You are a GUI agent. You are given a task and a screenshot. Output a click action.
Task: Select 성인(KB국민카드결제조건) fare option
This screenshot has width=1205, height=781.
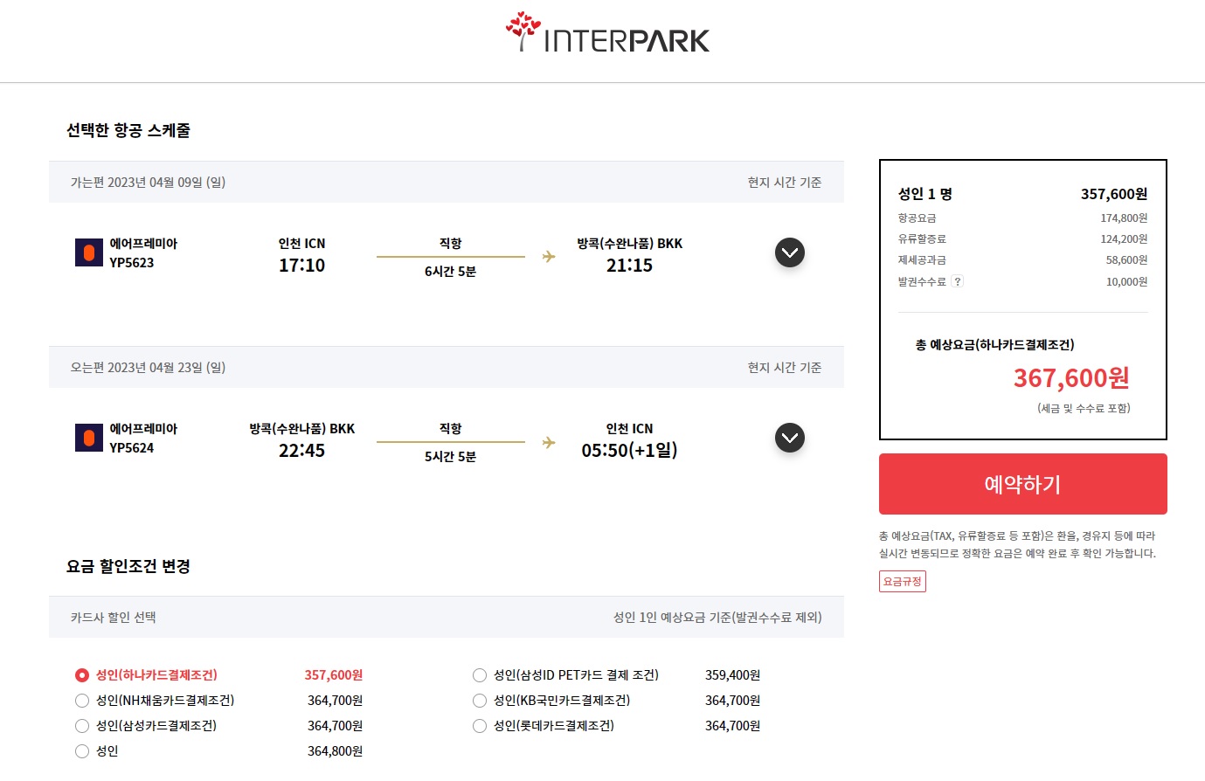click(x=480, y=701)
